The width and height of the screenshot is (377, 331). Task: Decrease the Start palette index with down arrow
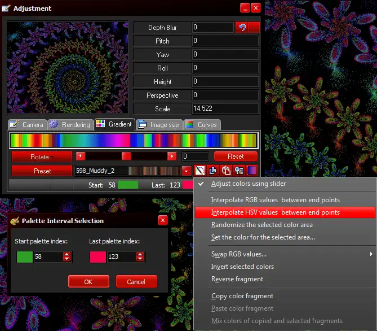point(67,259)
